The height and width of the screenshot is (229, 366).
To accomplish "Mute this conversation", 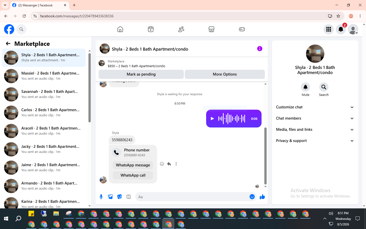I will (x=306, y=90).
